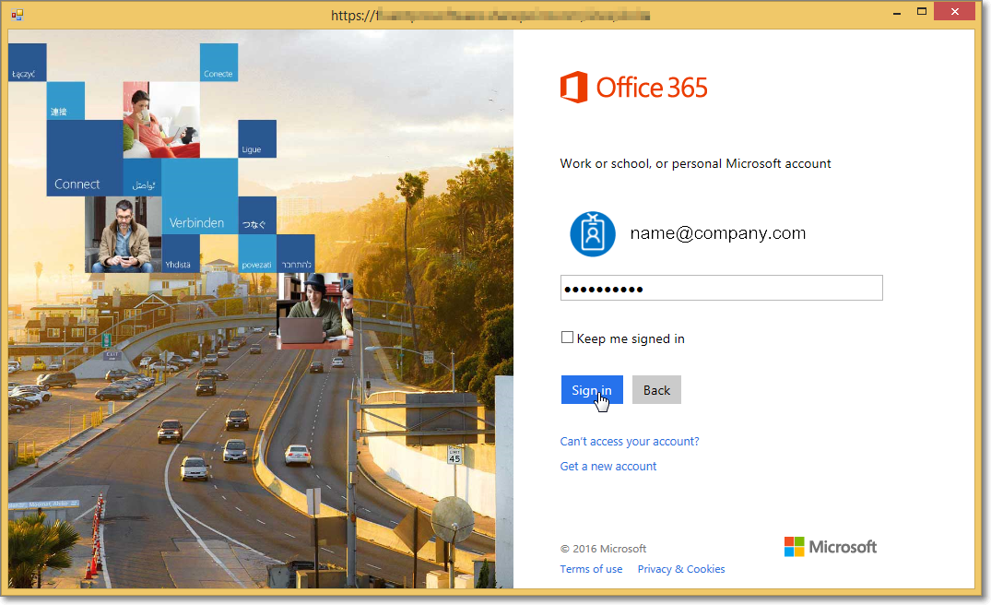The image size is (991, 605).
Task: Click the povezati tile
Action: (x=257, y=254)
